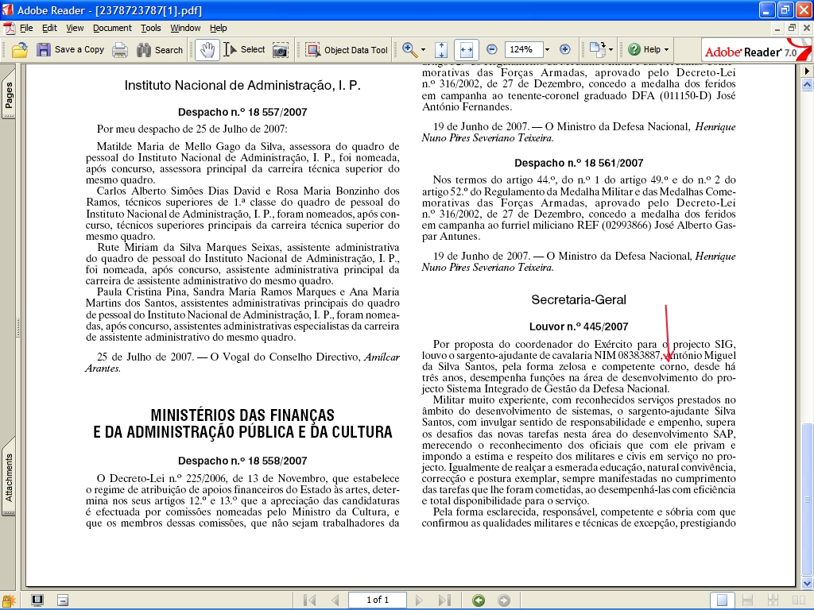Go to the last page

coord(444,600)
